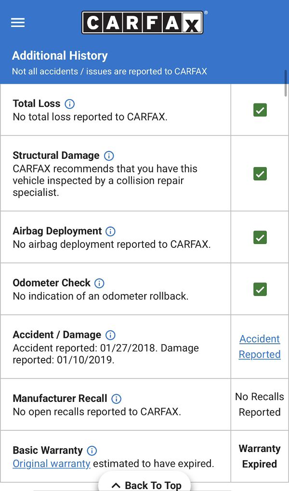Click the page scrollbar thumb

click(x=286, y=83)
